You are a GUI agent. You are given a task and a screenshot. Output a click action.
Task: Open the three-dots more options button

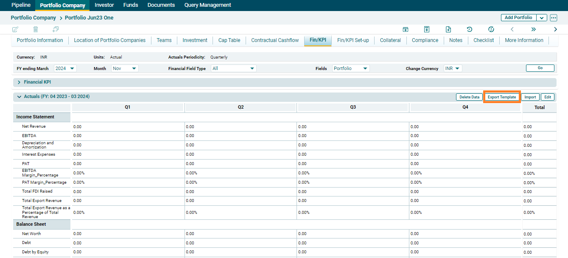tap(554, 18)
